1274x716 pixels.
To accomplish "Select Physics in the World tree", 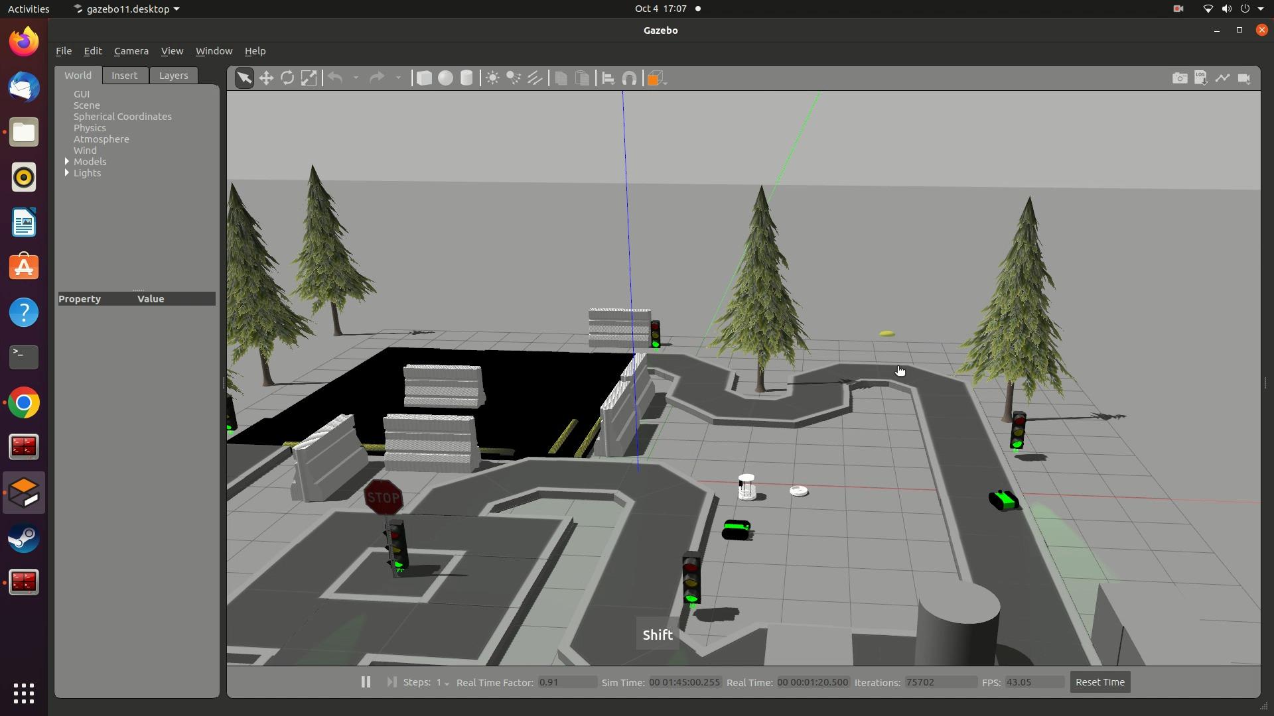I will (90, 128).
